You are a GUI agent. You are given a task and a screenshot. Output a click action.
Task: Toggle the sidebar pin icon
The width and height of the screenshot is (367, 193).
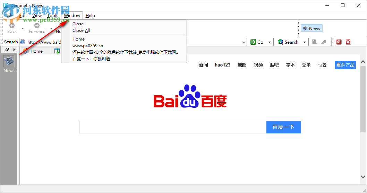[7, 49]
